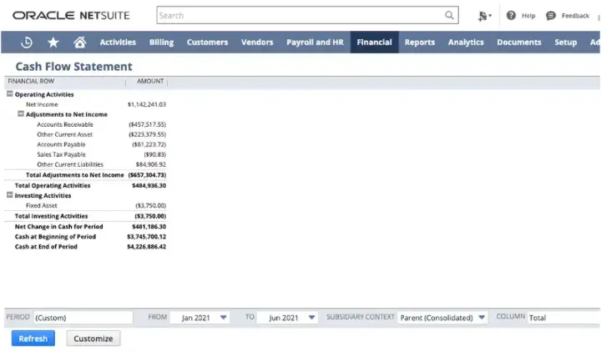Go to Home via house icon
This screenshot has width=601, height=352.
pyautogui.click(x=79, y=43)
